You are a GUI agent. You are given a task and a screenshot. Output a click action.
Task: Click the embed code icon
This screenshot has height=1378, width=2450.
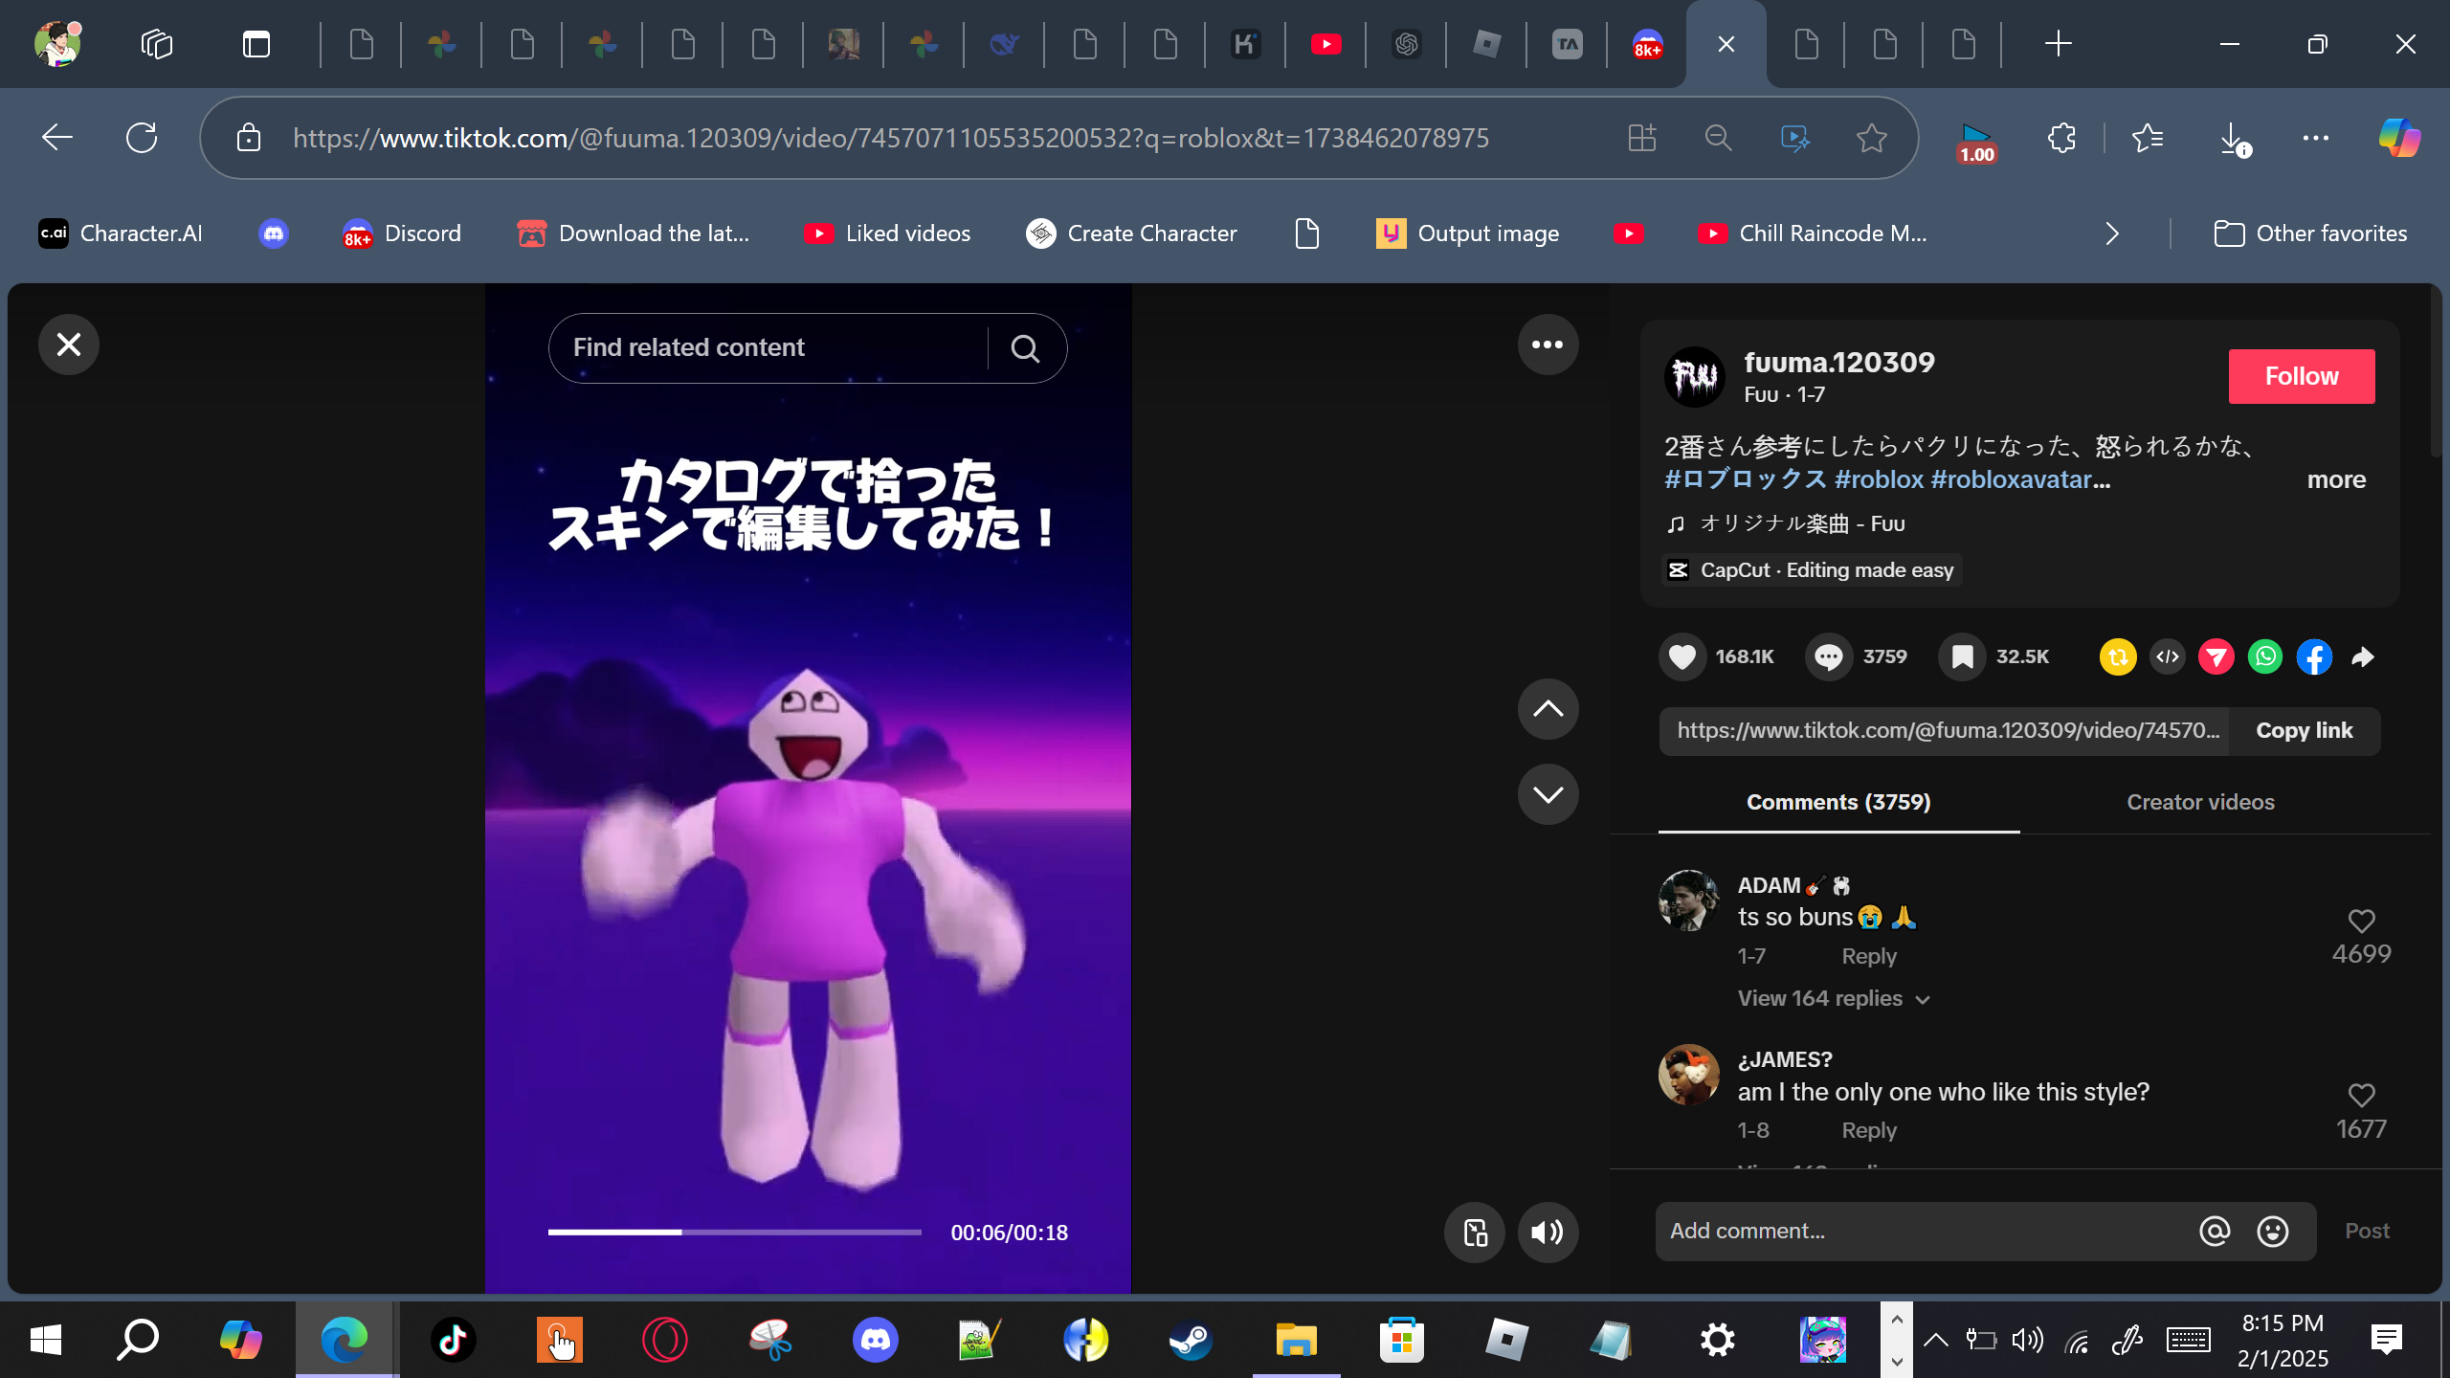coord(2167,656)
